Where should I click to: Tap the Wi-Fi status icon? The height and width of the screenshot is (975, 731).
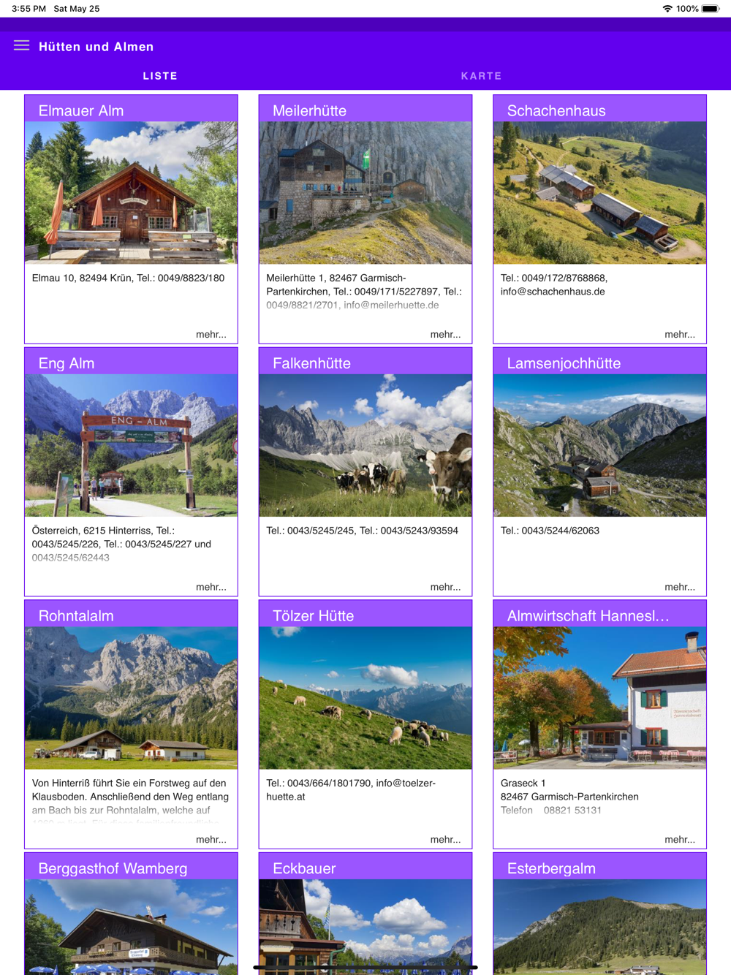click(667, 9)
